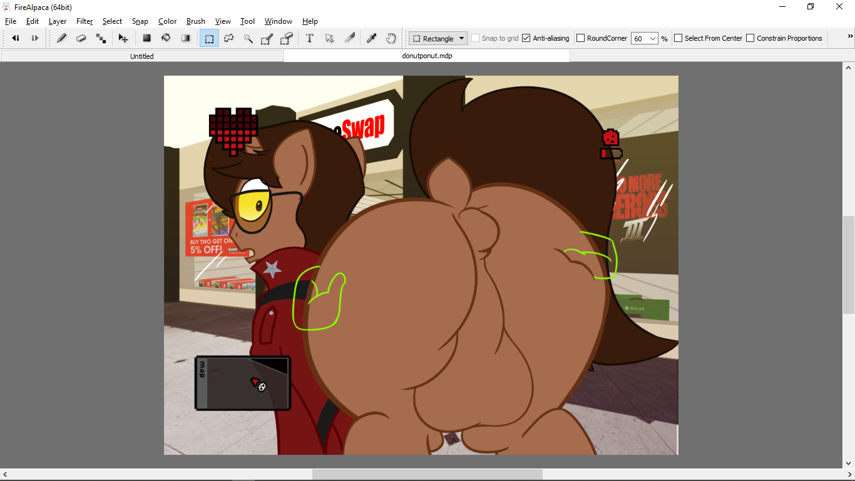Switch to the Hand pan tool
Screen dimensions: 855x481
pos(391,38)
